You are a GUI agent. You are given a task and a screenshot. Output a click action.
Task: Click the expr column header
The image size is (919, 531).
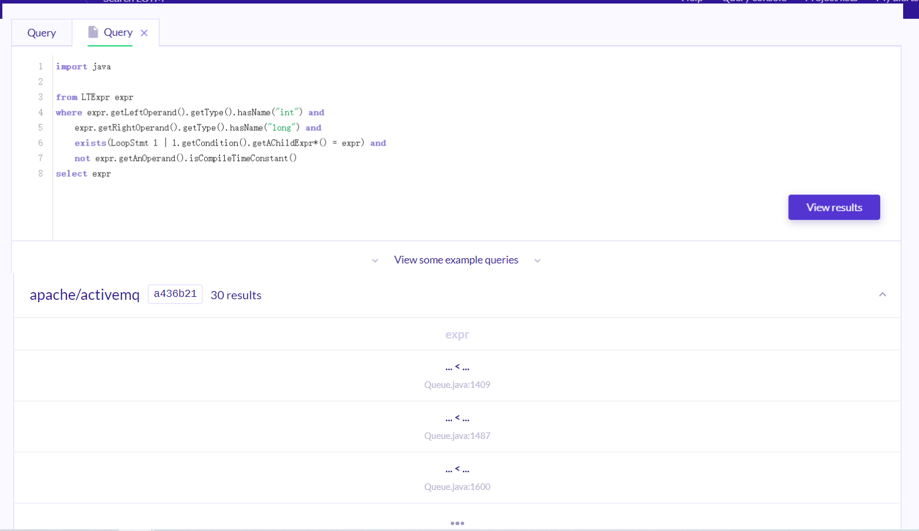[x=457, y=334]
